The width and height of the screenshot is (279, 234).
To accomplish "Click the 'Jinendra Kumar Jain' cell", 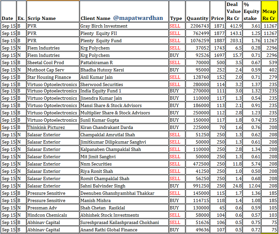I will click(124, 98).
